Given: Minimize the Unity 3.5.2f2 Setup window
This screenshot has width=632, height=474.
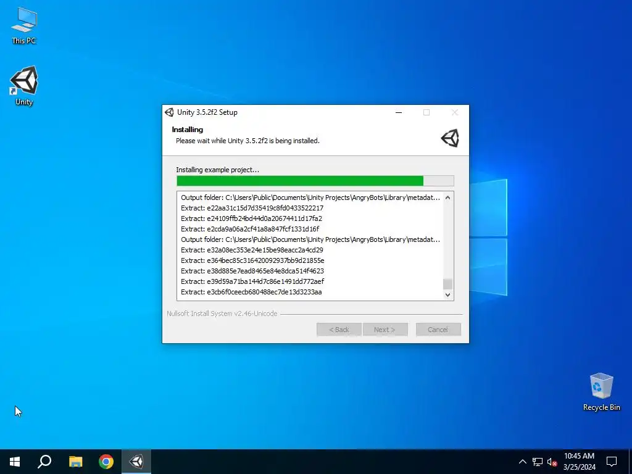Looking at the screenshot, I should [399, 112].
